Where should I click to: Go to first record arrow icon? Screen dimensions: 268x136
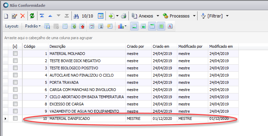42,16
